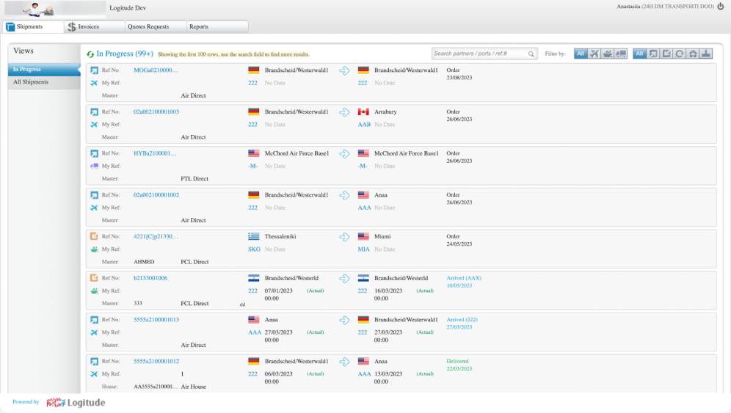This screenshot has width=731, height=413.
Task: Select the first All transport filter
Action: coord(581,54)
